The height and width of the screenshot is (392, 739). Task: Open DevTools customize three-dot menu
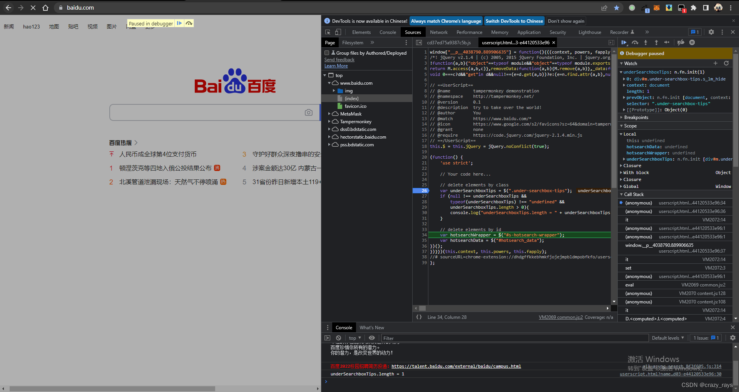722,32
